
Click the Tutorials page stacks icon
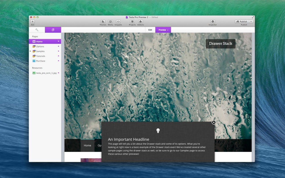click(x=34, y=56)
